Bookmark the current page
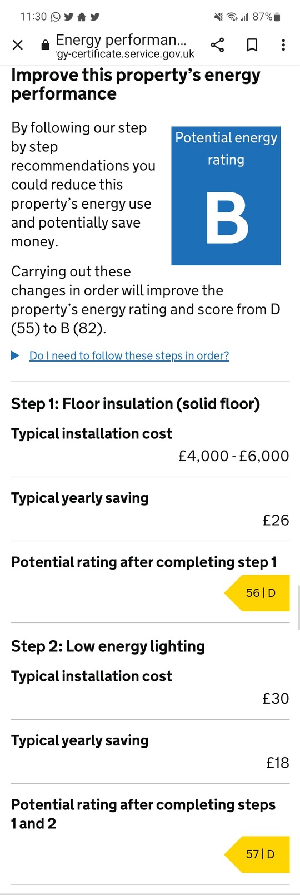Image resolution: width=300 pixels, height=895 pixels. point(252,45)
